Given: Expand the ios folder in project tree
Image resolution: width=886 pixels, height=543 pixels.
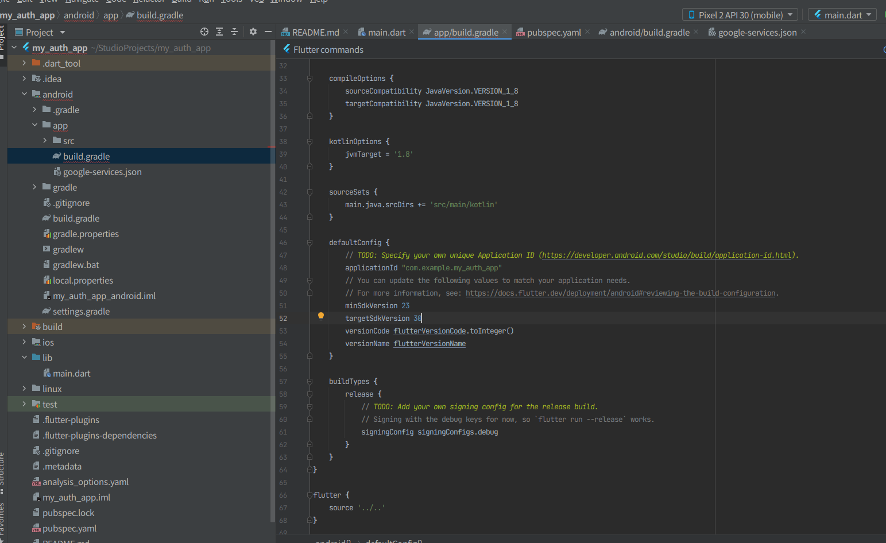Looking at the screenshot, I should (24, 342).
